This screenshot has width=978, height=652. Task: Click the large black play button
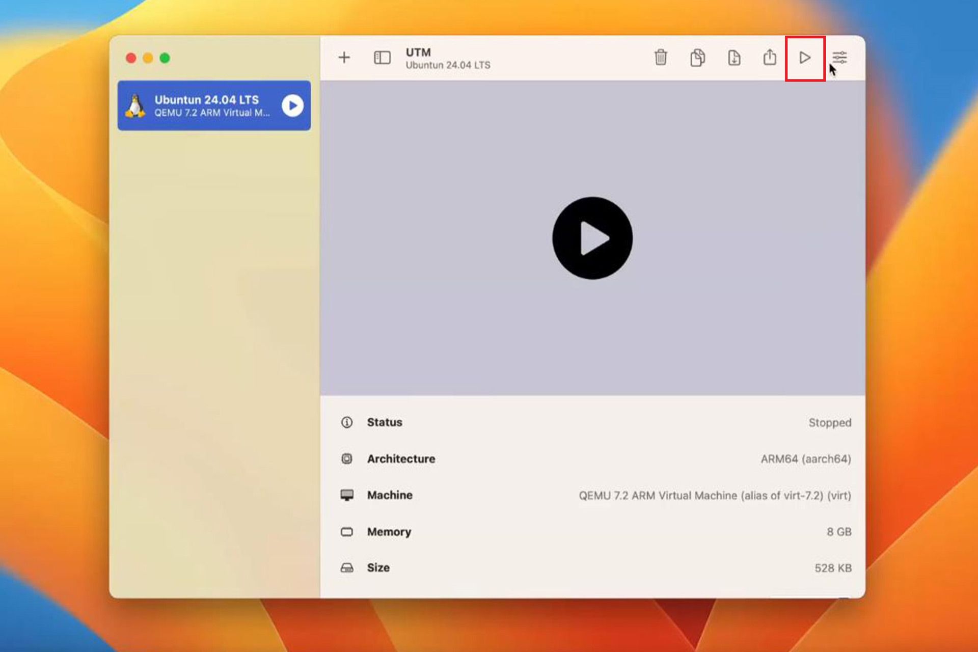[592, 238]
